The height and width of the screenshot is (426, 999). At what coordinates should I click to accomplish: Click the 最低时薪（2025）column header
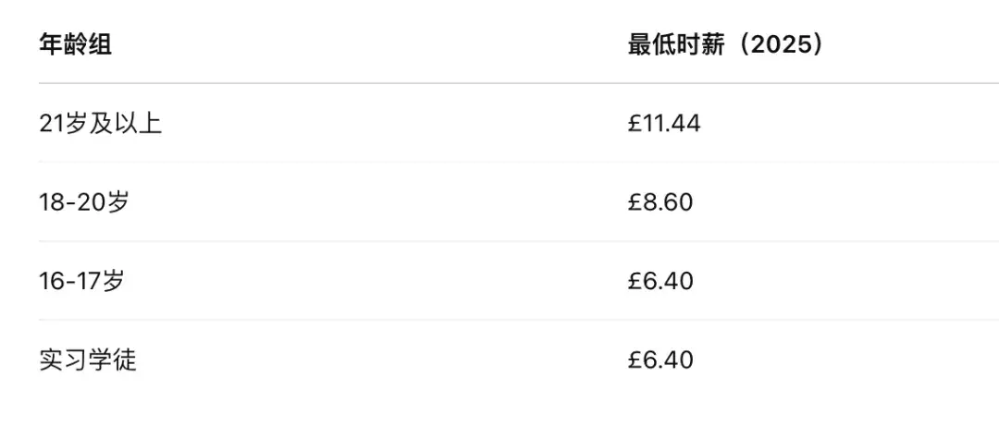pos(725,44)
